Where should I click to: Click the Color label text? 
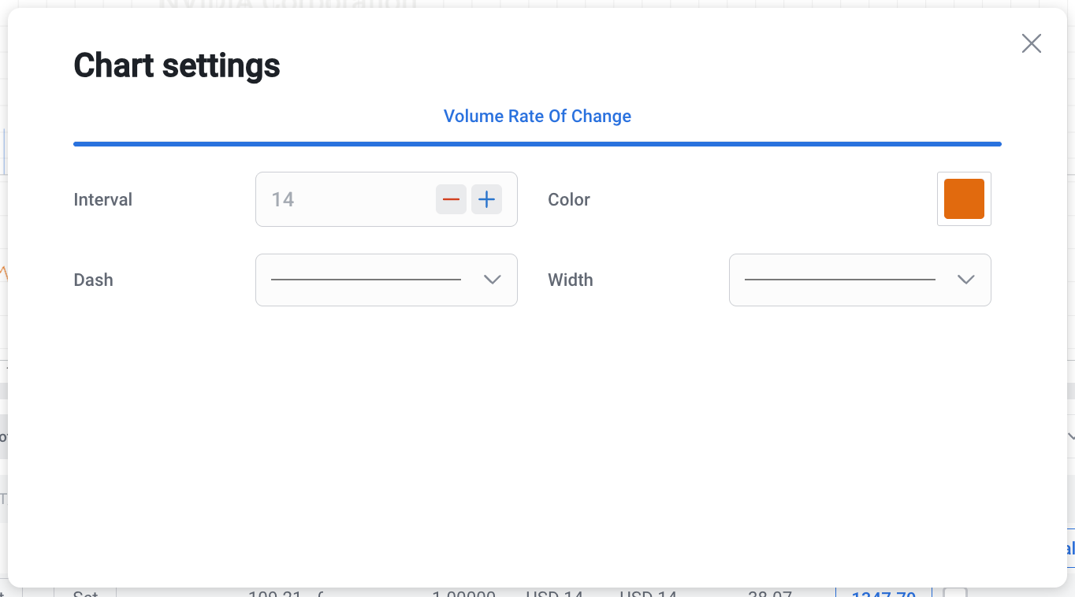[x=568, y=200]
